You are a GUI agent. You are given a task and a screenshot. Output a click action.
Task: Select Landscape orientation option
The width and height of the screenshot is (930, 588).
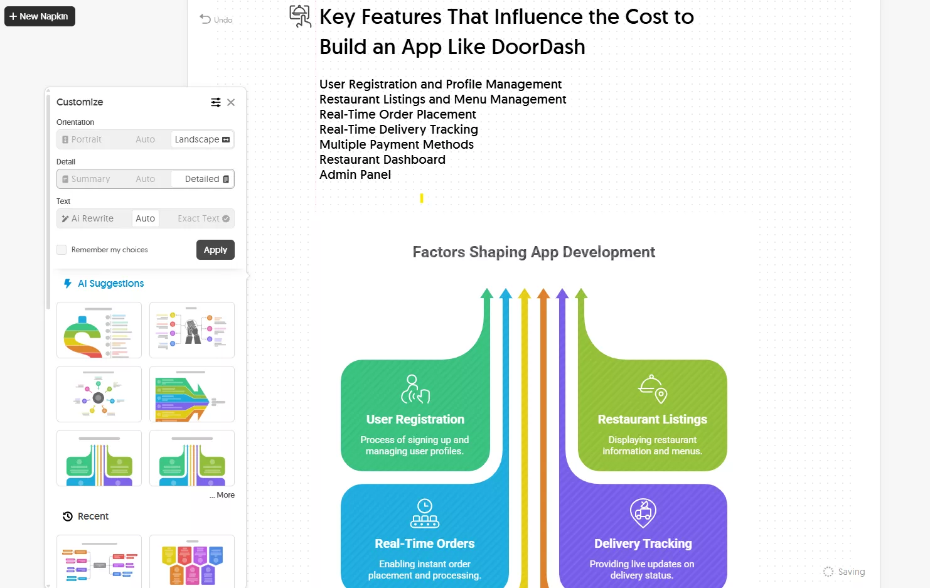202,139
